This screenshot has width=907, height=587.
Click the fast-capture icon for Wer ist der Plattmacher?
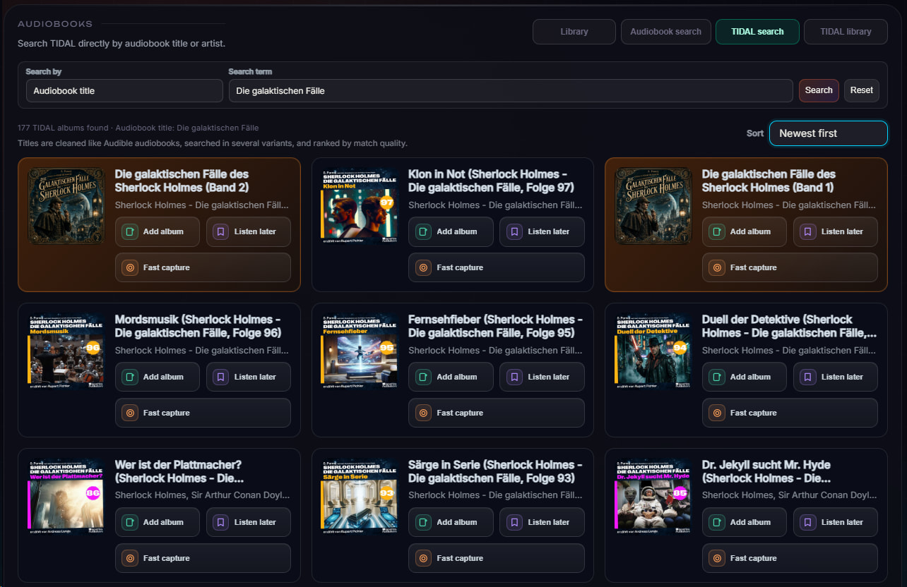[x=129, y=558]
